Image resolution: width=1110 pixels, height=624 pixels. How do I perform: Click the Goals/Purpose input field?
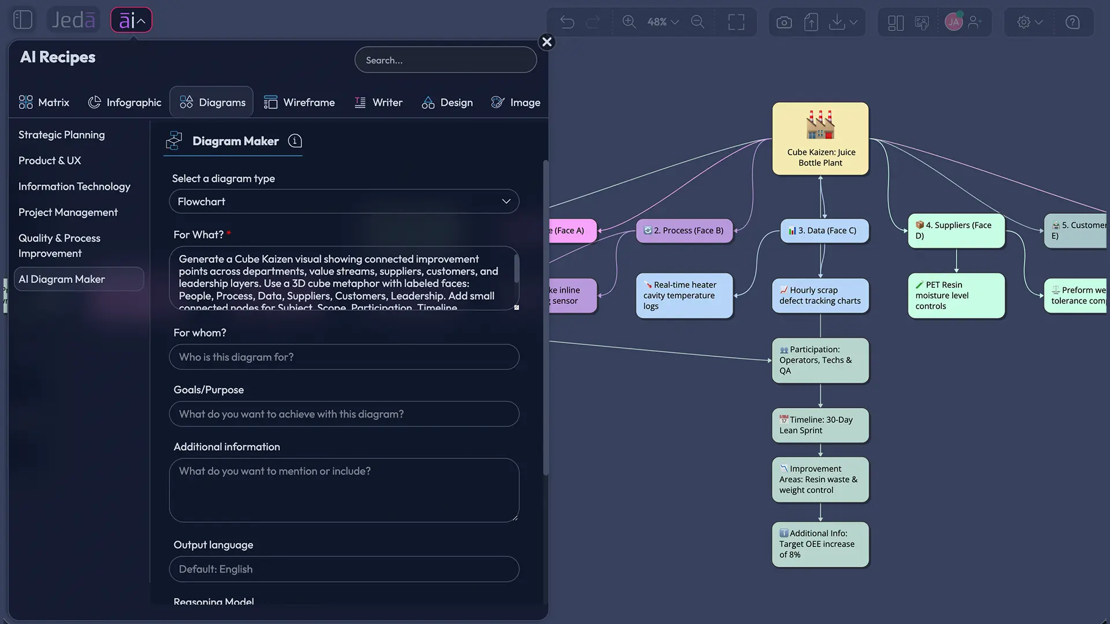344,414
